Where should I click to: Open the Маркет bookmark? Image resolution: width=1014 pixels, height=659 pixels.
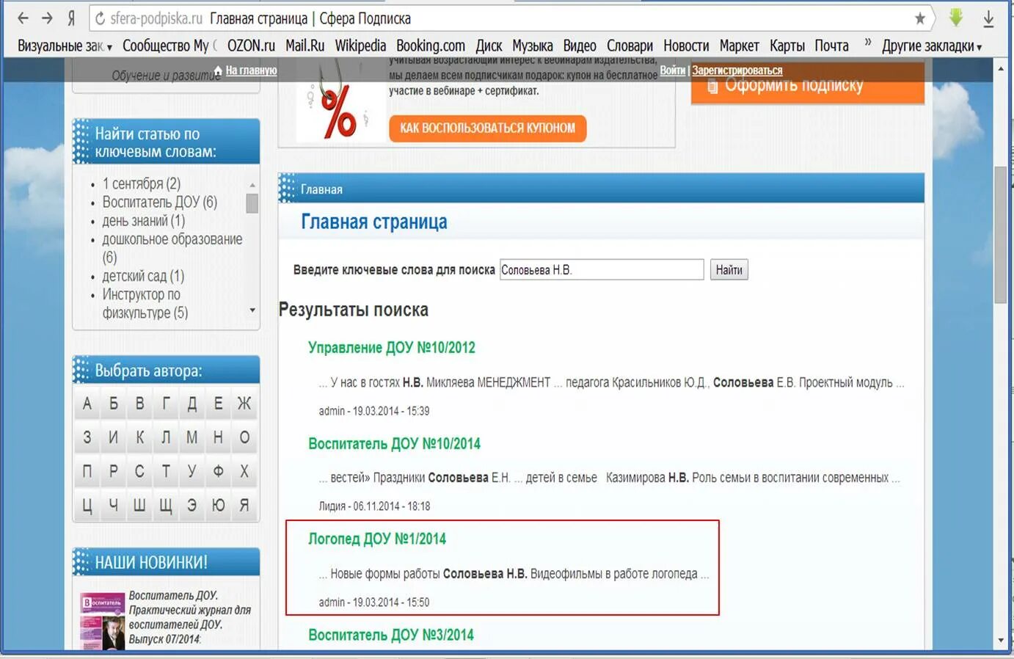tap(739, 45)
